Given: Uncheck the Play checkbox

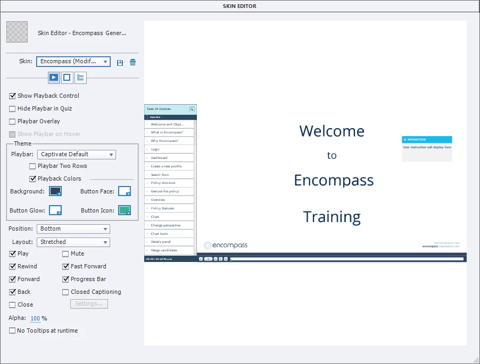Looking at the screenshot, I should click(12, 253).
